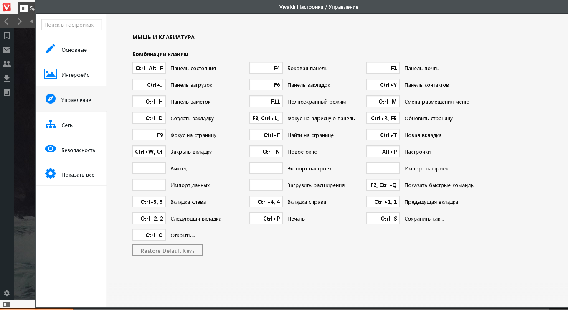Go forward with the browser forward arrow

click(19, 21)
